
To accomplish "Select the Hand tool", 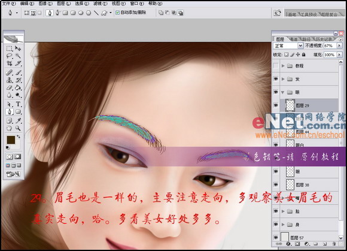I will pyautogui.click(x=10, y=128).
